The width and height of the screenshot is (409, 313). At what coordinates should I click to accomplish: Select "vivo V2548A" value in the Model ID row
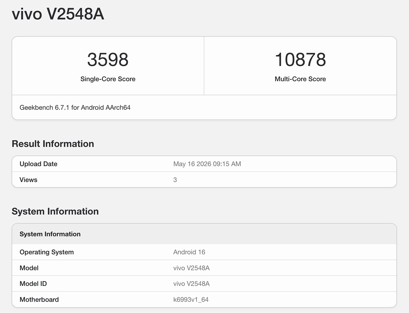pyautogui.click(x=191, y=284)
